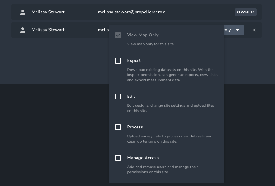Enable the Export permission checkbox
The width and height of the screenshot is (275, 186).
click(118, 61)
